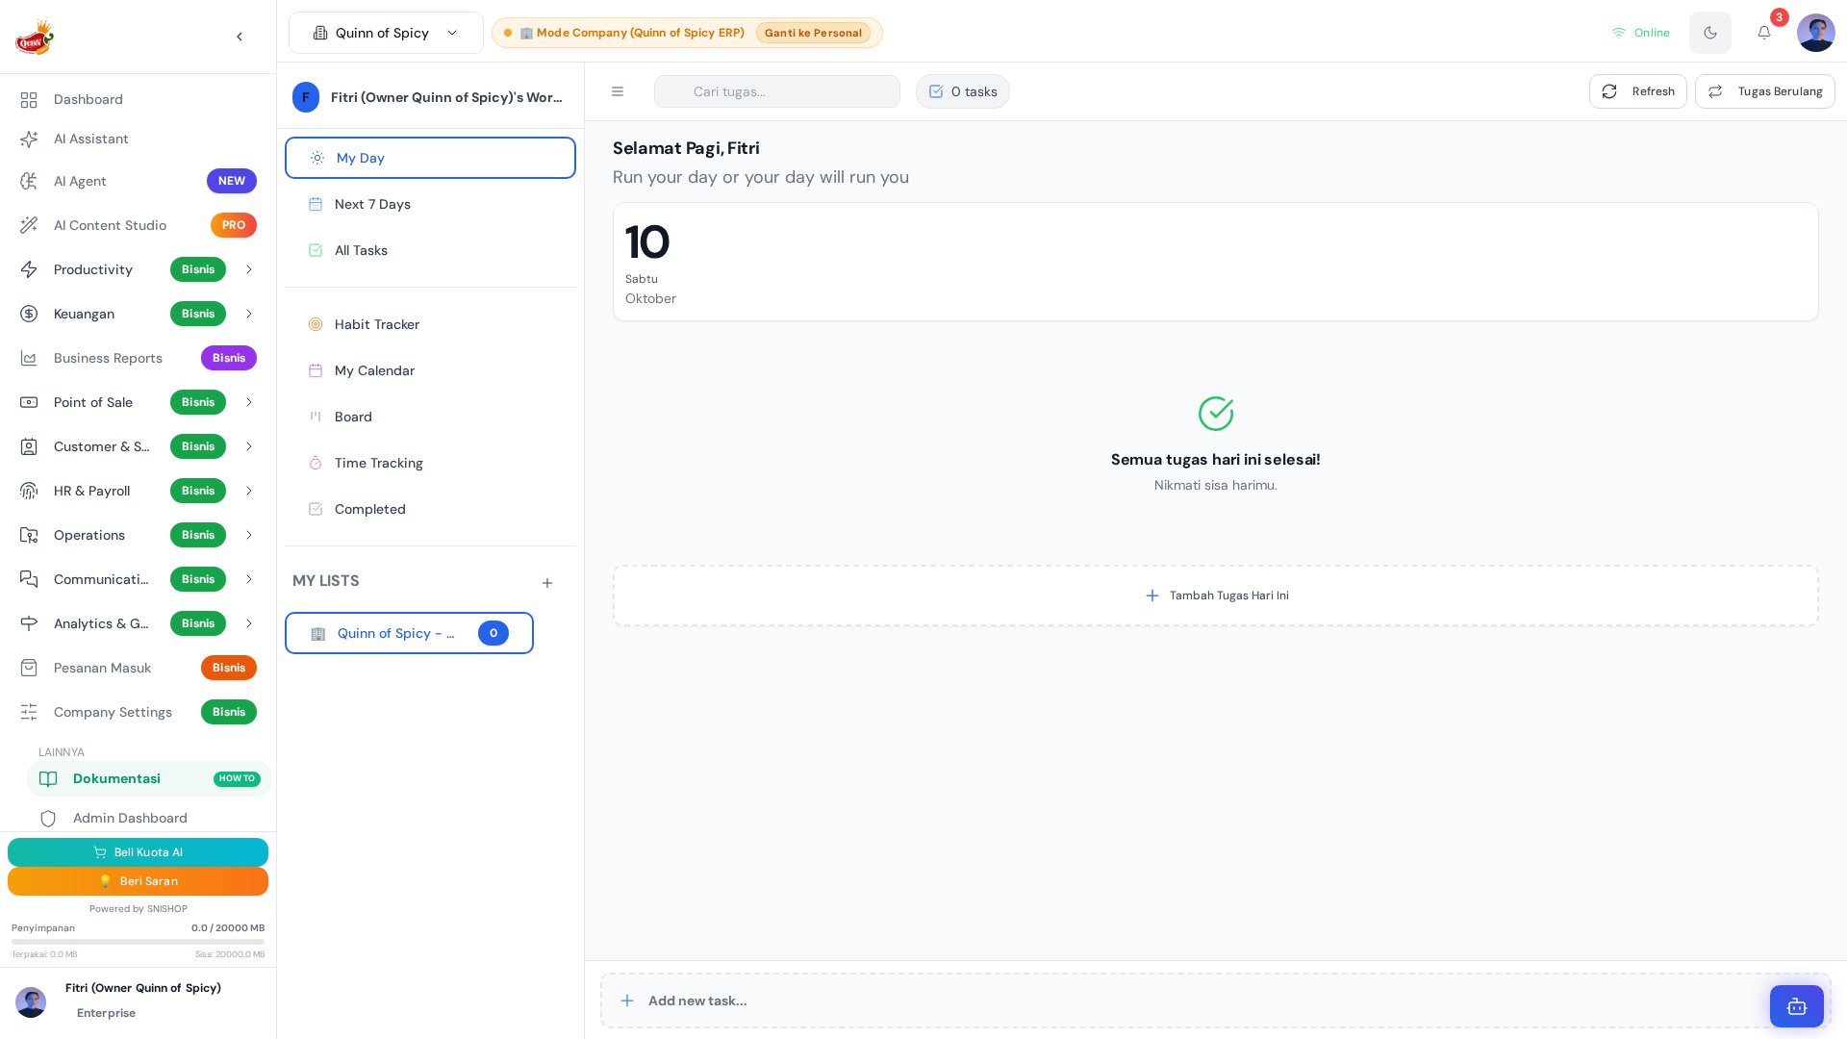Expand the HR & Payroll chevron
1847x1039 pixels.
249,491
